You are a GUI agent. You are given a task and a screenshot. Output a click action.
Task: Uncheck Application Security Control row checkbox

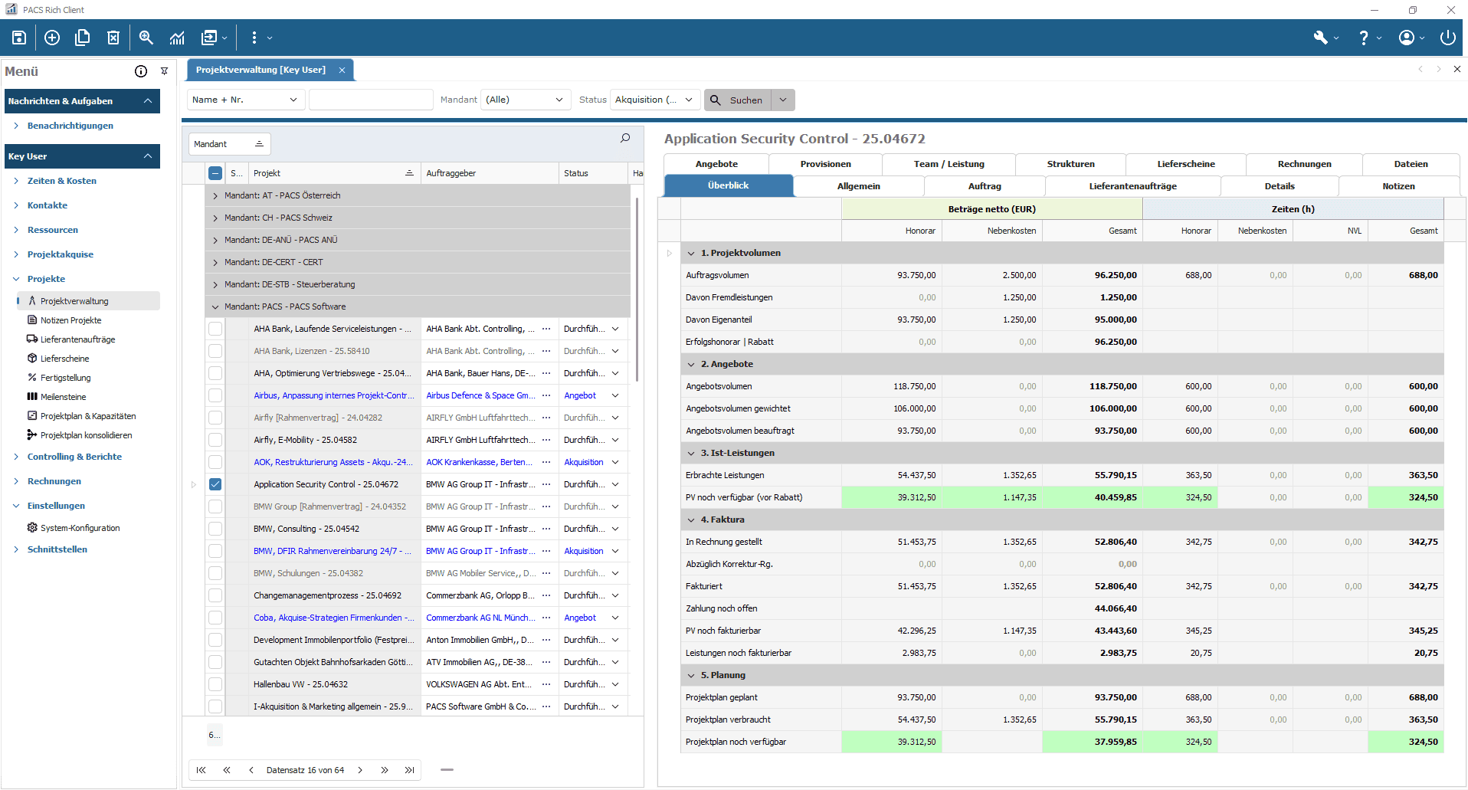[215, 484]
